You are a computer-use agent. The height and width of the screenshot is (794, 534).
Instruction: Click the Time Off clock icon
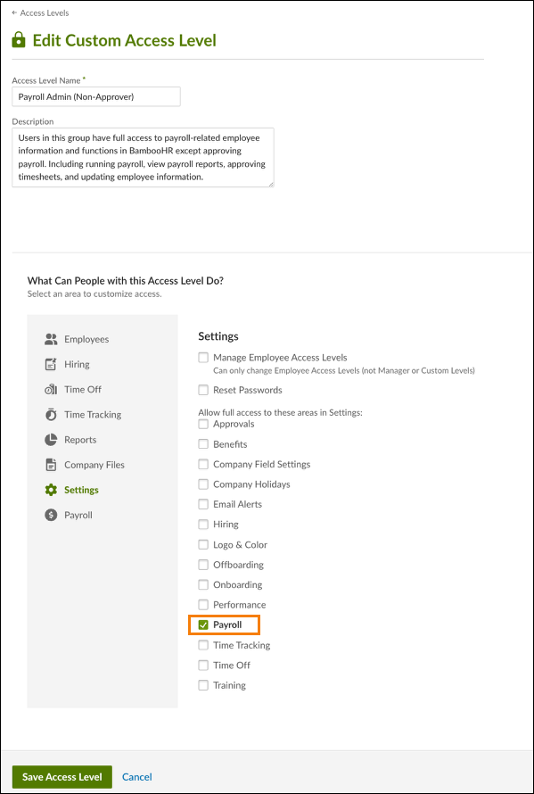click(51, 389)
